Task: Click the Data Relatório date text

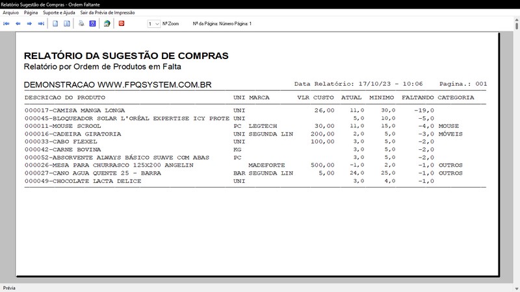Action: (x=359, y=84)
